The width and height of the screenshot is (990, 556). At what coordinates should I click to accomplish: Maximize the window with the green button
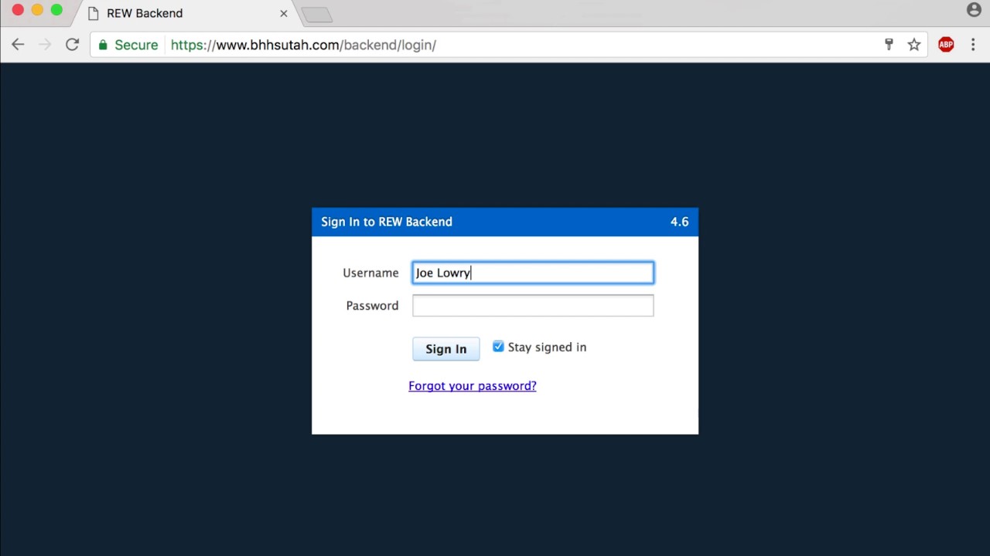(56, 10)
